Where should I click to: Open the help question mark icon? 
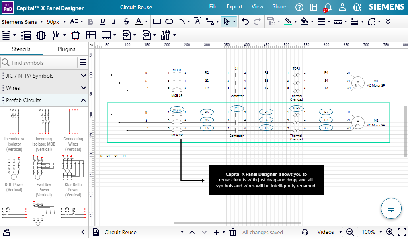click(299, 7)
